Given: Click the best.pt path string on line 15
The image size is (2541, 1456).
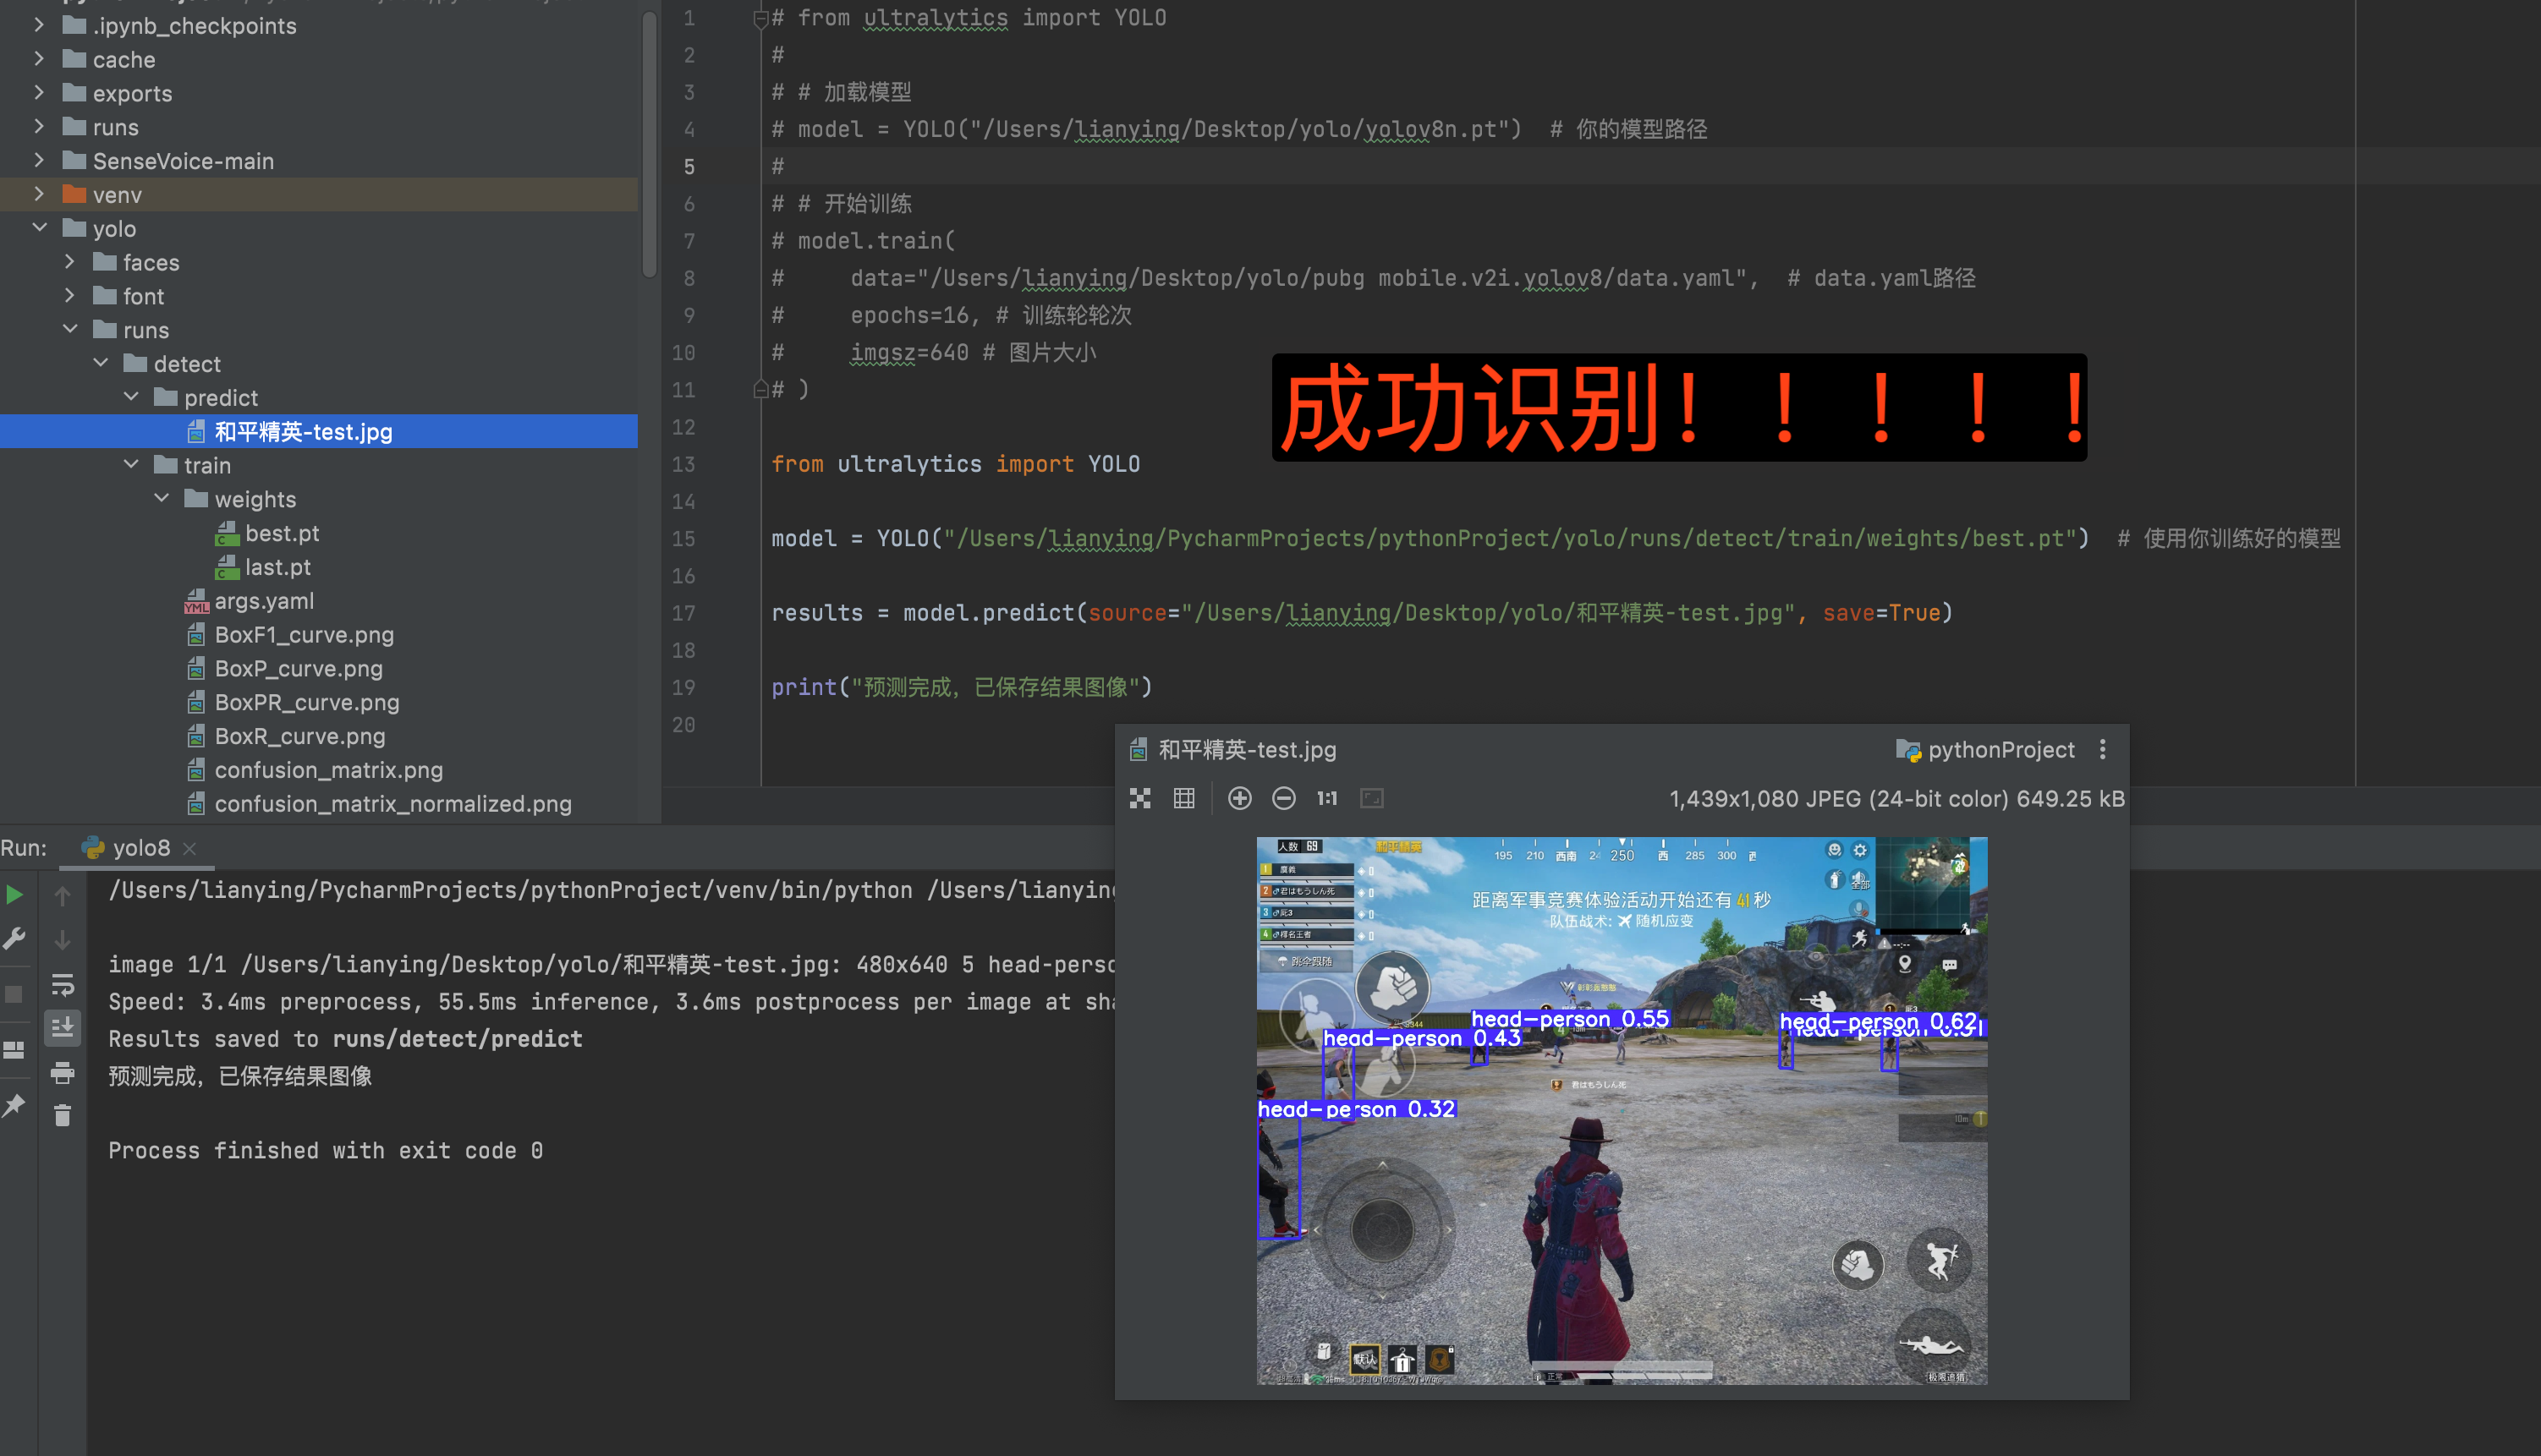Looking at the screenshot, I should (1511, 538).
